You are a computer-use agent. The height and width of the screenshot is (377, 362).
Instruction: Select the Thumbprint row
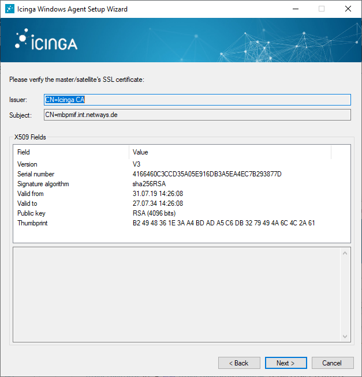32,223
